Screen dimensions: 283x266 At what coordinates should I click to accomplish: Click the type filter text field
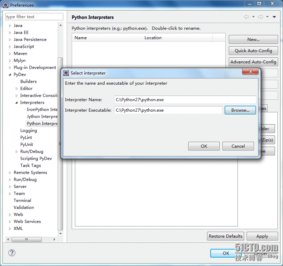pyautogui.click(x=34, y=17)
